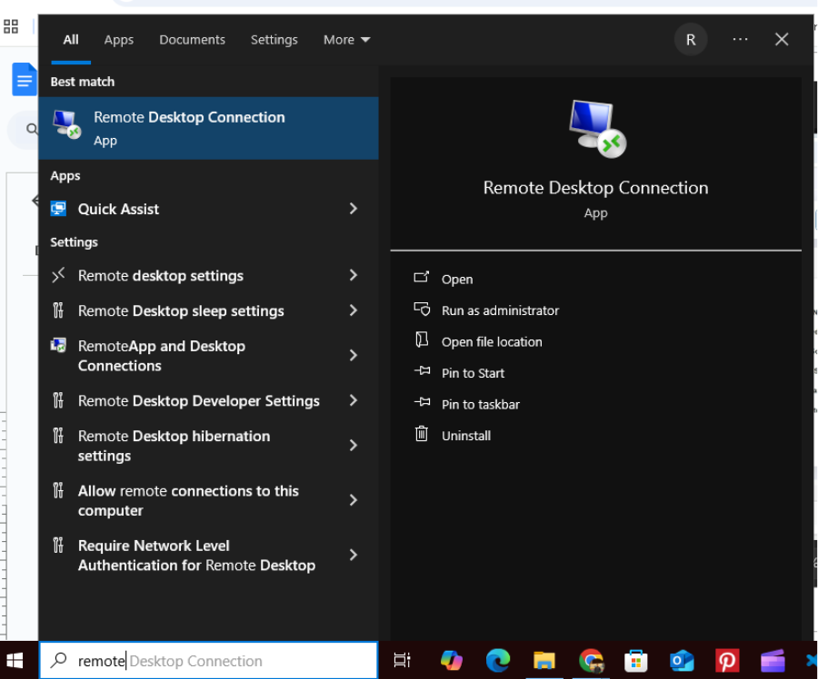
Task: Open the R user account button
Action: [x=691, y=40]
